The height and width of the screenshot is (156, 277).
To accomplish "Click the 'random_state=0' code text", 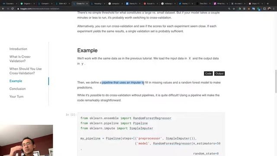I will coord(206,154).
